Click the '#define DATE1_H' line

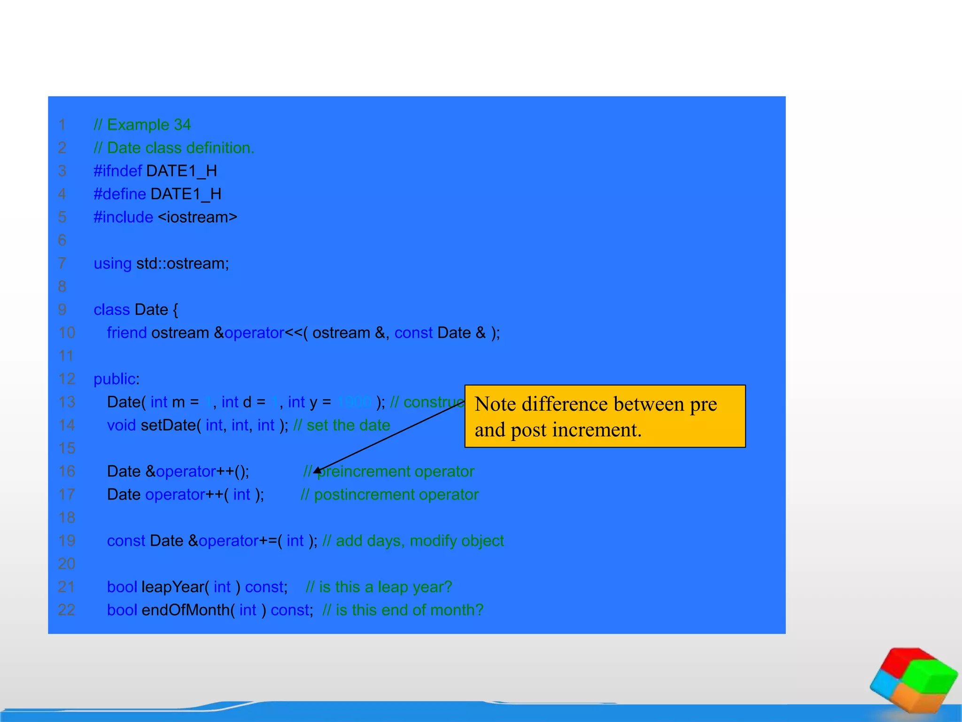(x=157, y=194)
